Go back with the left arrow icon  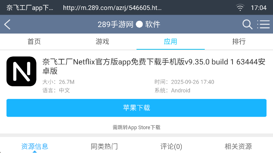[x=7, y=24]
